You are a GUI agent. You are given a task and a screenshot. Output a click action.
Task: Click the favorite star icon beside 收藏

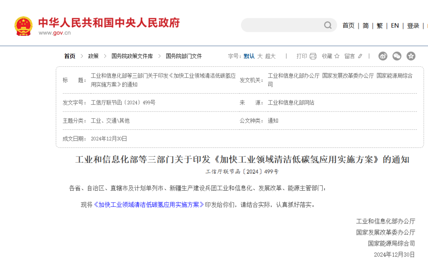pyautogui.click(x=337, y=56)
